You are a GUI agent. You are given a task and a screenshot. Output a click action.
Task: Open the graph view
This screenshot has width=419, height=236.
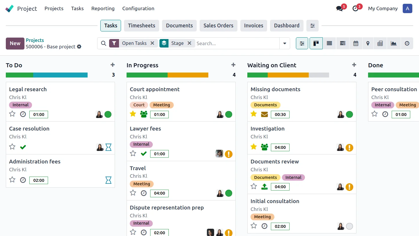point(393,43)
